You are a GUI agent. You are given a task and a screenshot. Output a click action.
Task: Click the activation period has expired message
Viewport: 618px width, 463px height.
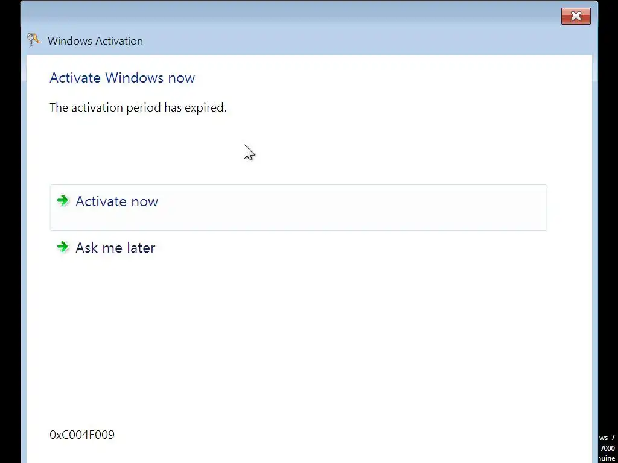pos(138,107)
